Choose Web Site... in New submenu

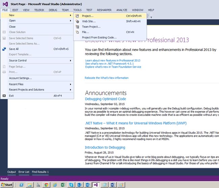click(110, 21)
